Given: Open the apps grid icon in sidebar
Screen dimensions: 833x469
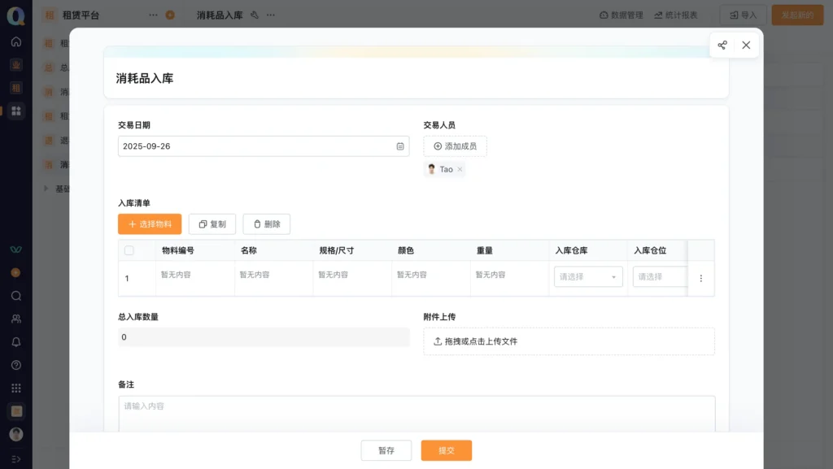Looking at the screenshot, I should tap(16, 388).
